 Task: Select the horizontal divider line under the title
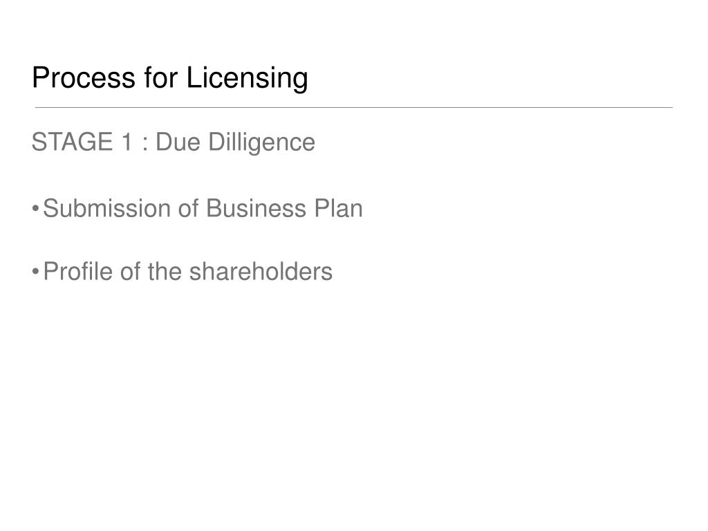point(354,107)
